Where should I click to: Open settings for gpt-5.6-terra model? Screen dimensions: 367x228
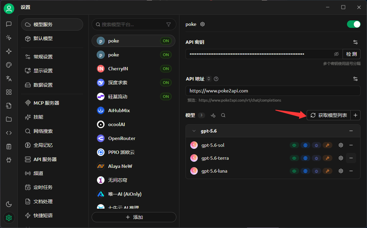tap(341, 158)
